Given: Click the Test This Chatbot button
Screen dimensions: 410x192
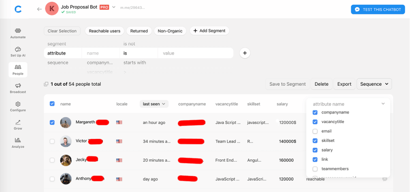Looking at the screenshot, I should pos(378,9).
